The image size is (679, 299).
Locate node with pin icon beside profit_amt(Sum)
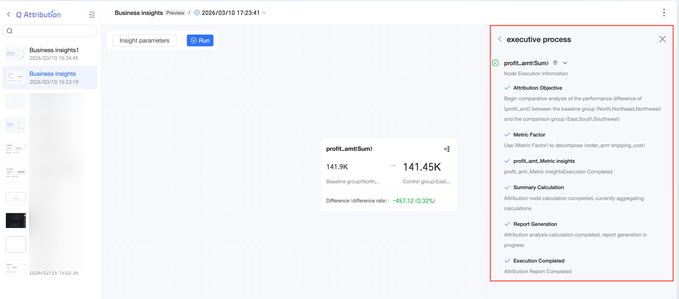[555, 63]
